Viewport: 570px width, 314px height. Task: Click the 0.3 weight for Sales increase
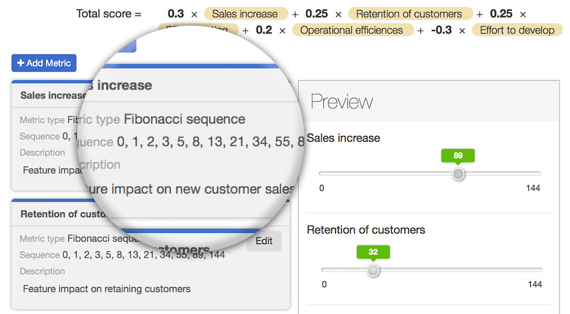click(176, 14)
